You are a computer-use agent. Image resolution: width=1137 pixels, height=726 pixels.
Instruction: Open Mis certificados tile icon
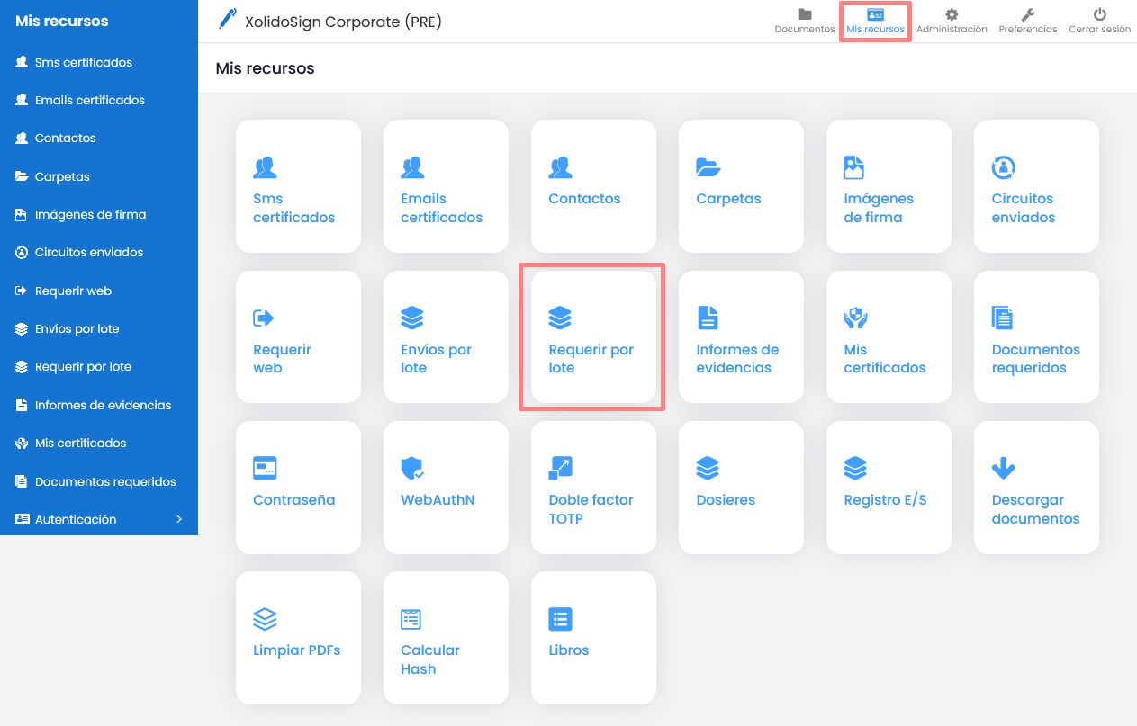tap(854, 318)
